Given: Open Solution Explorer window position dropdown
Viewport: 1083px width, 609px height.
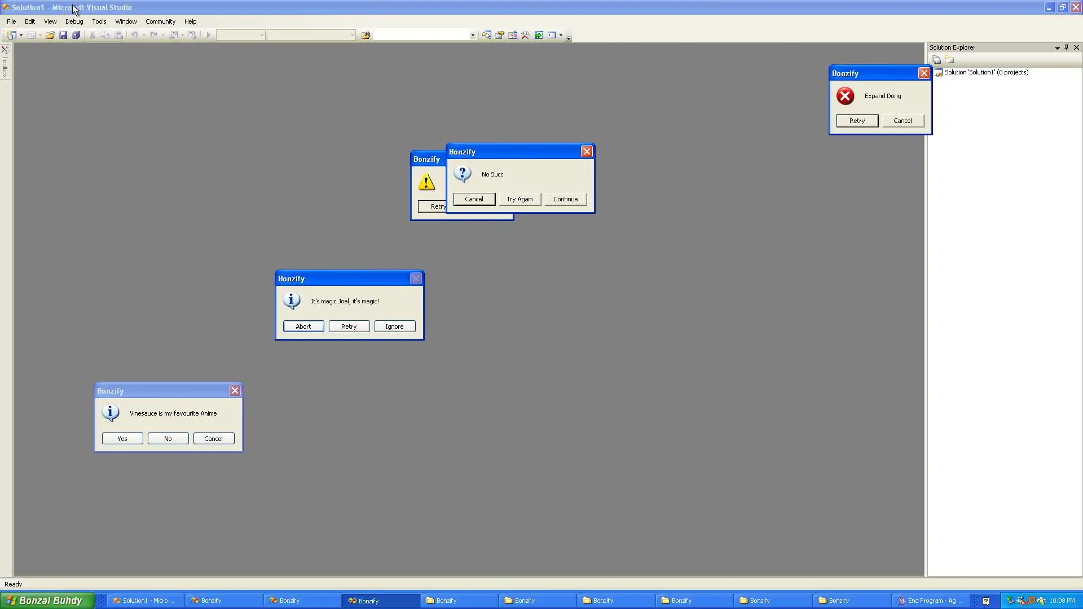Looking at the screenshot, I should click(1057, 48).
